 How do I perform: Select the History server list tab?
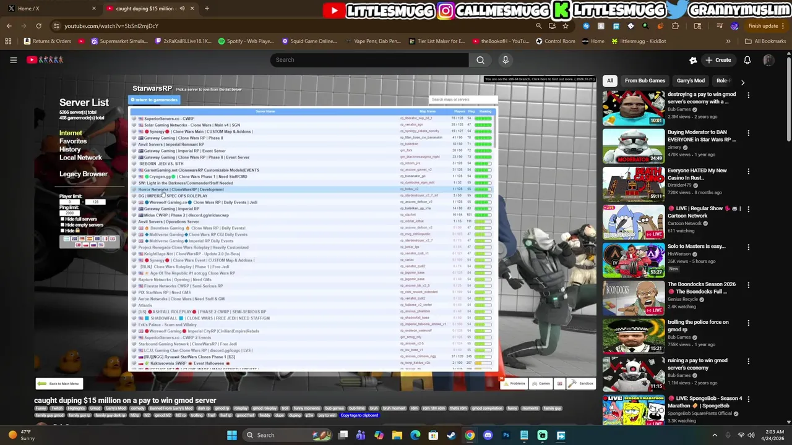tap(70, 150)
